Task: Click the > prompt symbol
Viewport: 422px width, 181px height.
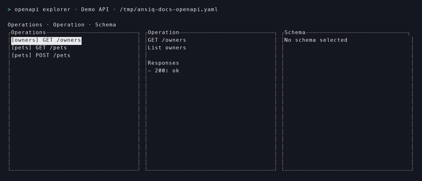Action: tap(9, 10)
